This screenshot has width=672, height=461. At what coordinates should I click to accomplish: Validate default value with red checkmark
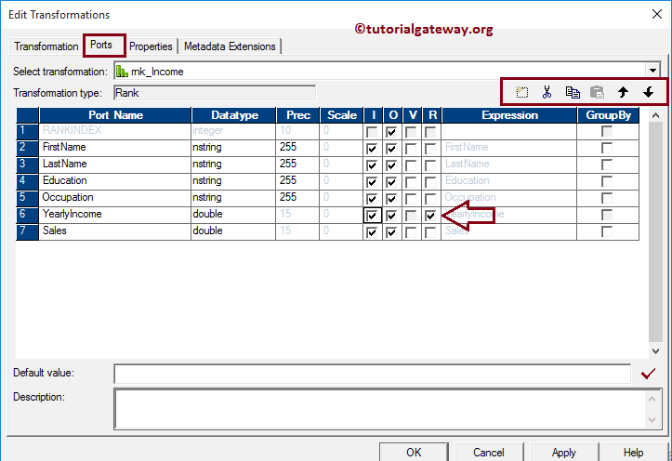(648, 374)
